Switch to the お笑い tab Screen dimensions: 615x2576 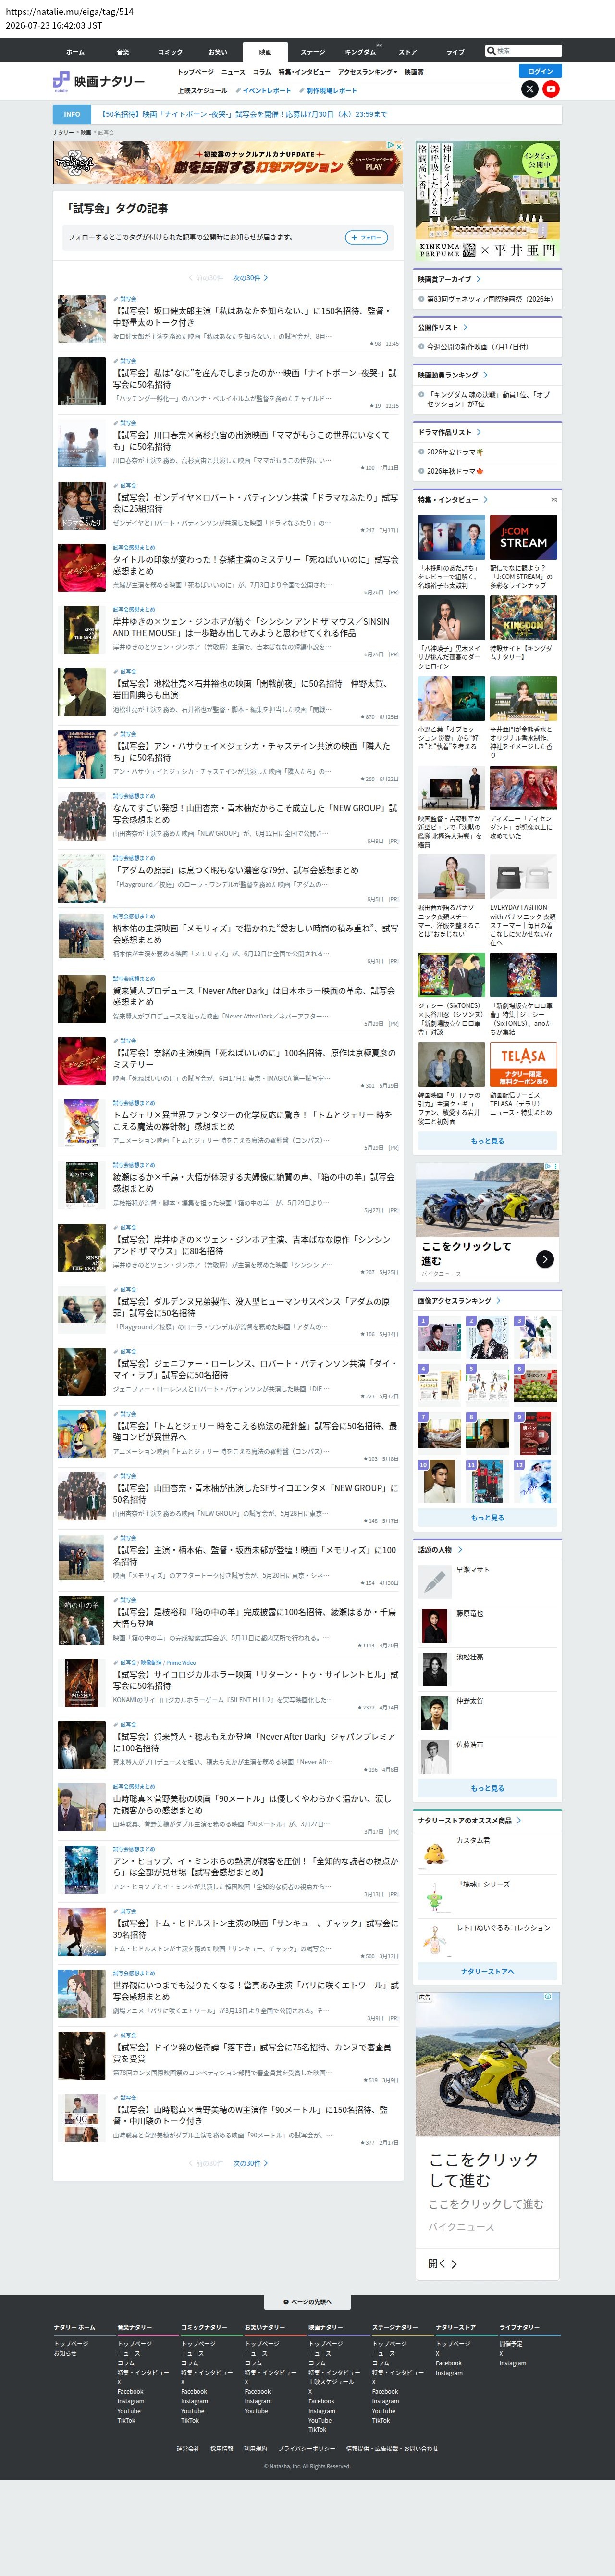[x=218, y=52]
